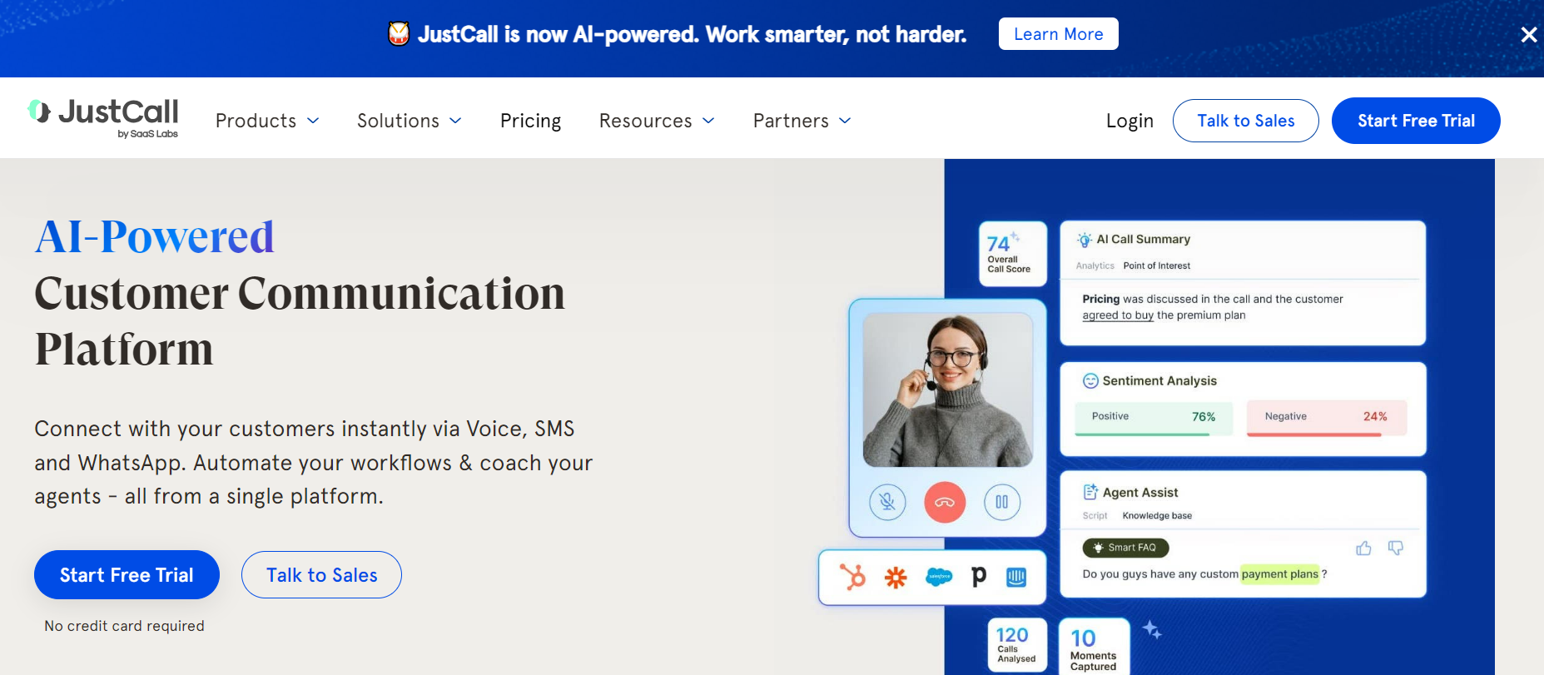Click the sparkle star icon near Moments Captured
1544x675 pixels.
[x=1152, y=629]
